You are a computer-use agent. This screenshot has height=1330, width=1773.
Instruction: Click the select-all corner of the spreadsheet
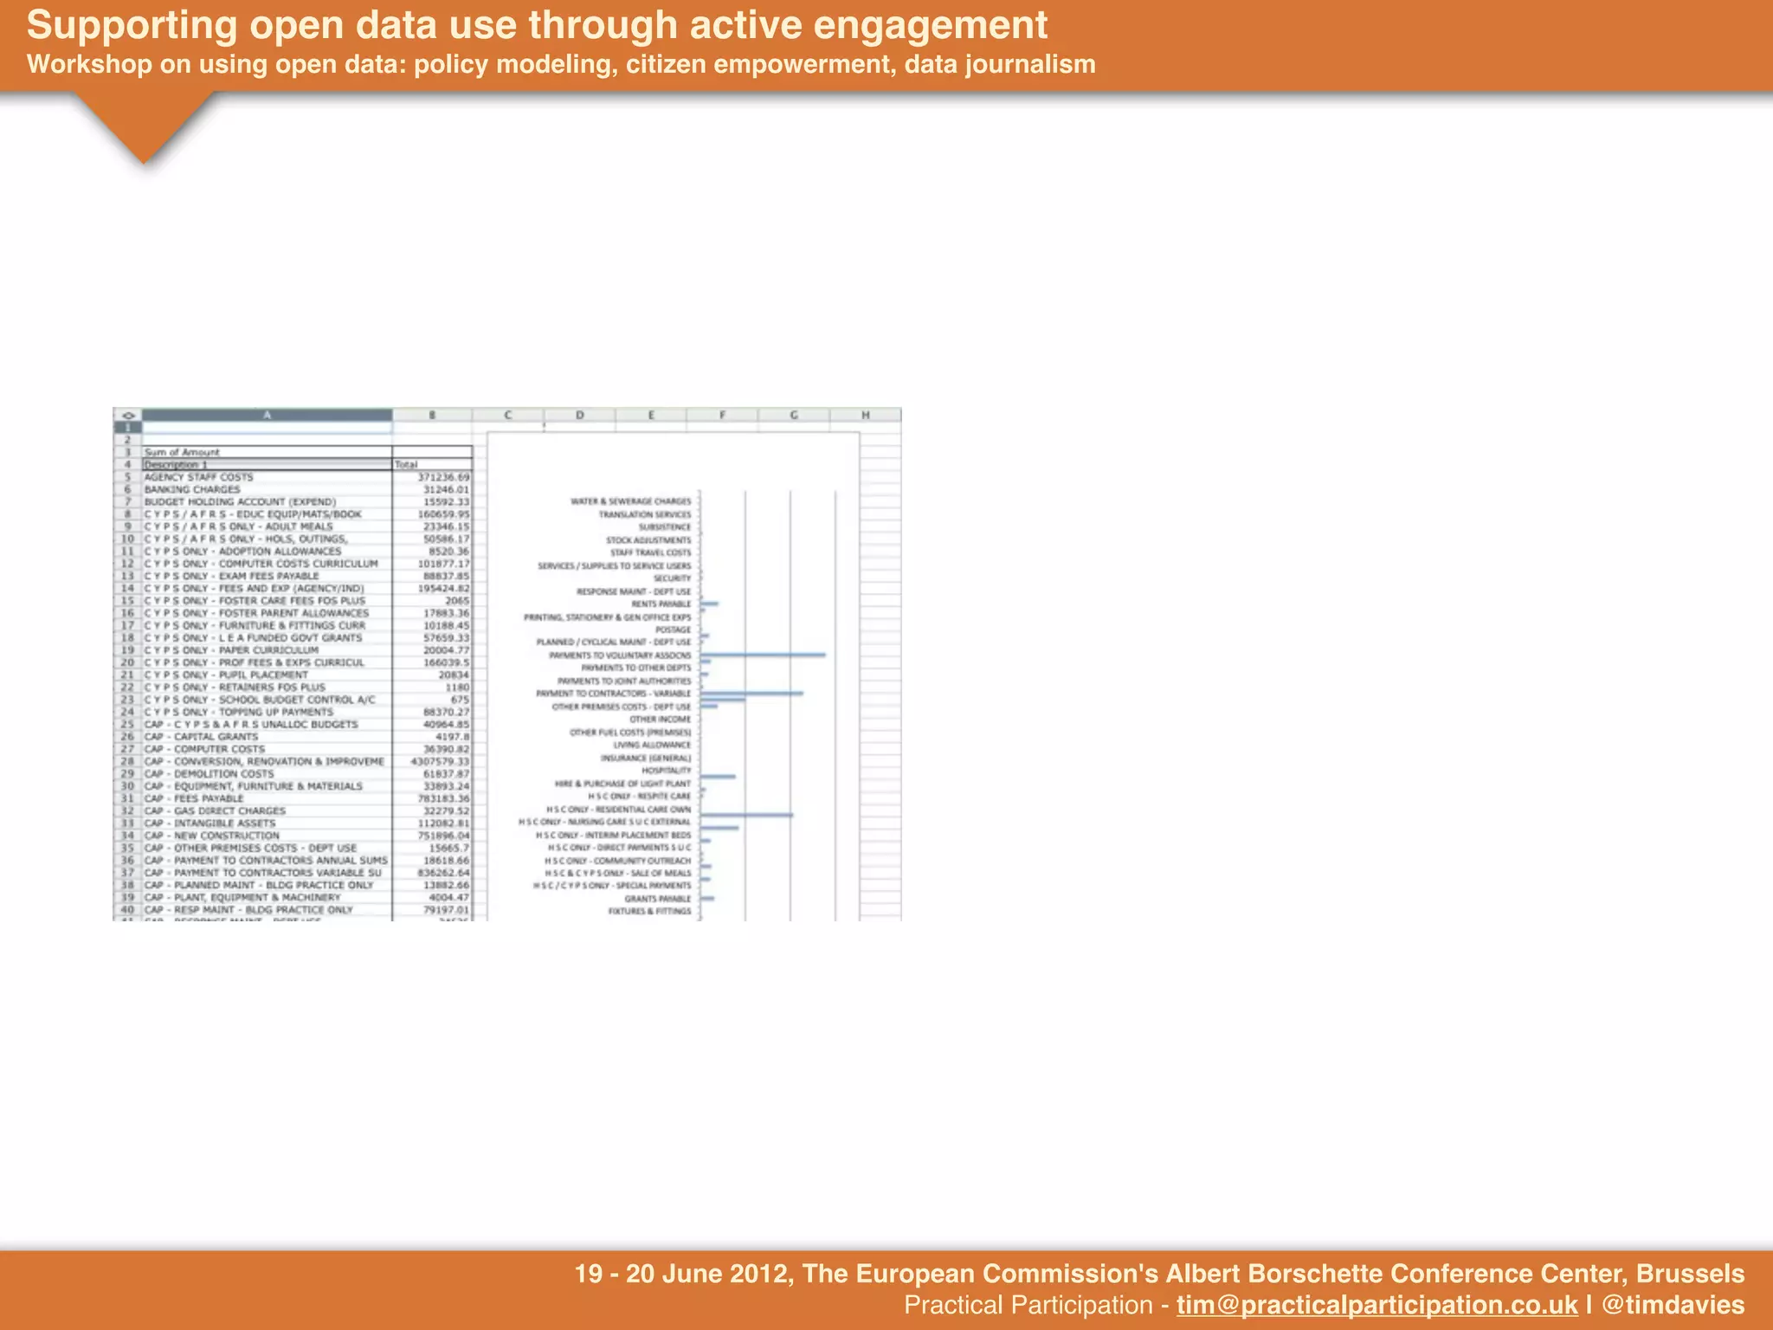(127, 416)
